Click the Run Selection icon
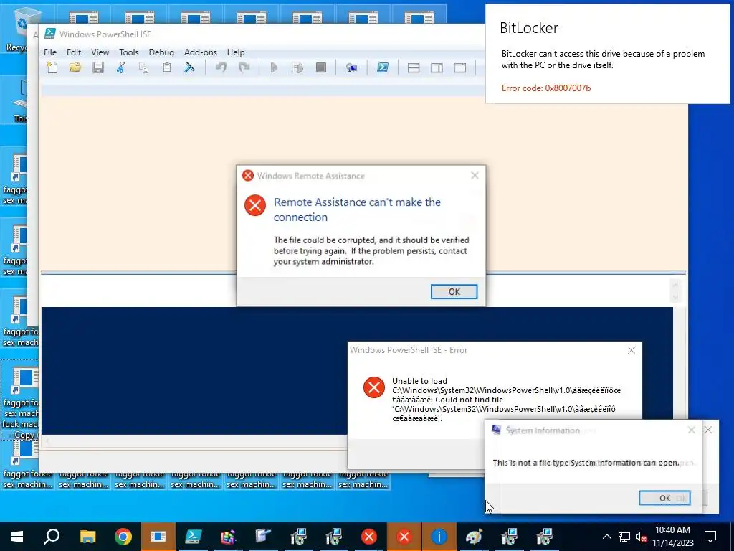Image resolution: width=734 pixels, height=551 pixels. tap(297, 67)
